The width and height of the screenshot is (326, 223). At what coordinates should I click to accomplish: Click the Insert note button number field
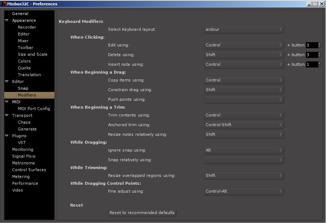[x=312, y=64]
